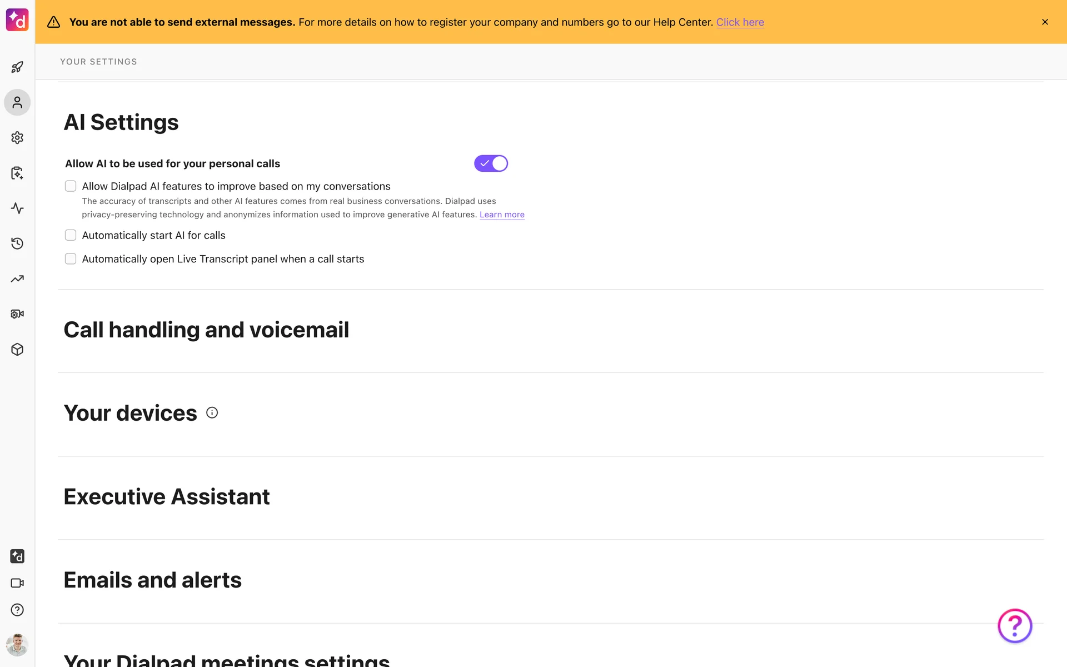Screen dimensions: 1067x667
Task: Check Allow Dialpad AI features to improve
Action: pyautogui.click(x=71, y=186)
